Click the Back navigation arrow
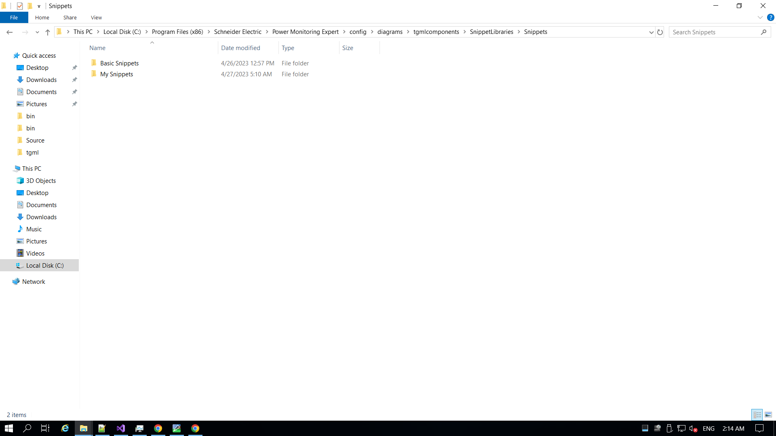The width and height of the screenshot is (776, 436). coord(10,32)
